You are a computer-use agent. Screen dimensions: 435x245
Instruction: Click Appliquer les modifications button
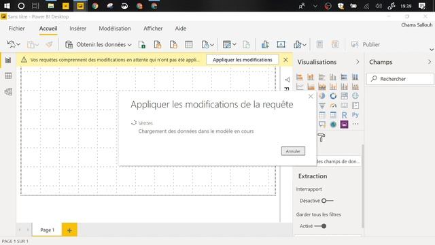click(242, 60)
